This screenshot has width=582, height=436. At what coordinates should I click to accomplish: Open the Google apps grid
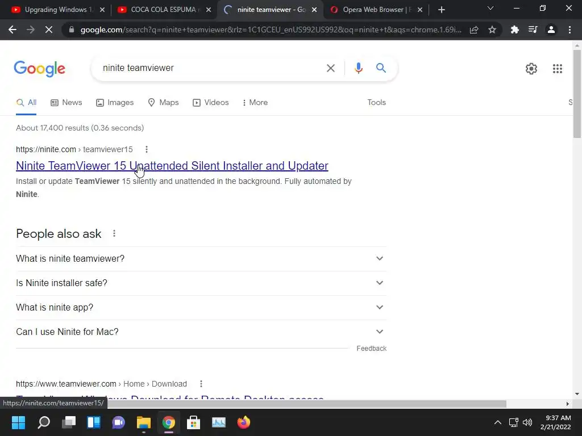(x=557, y=69)
